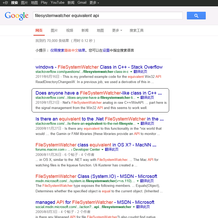Expand arrow next to does-anyone-have-a-filesystemwatcher URL
218x218 pixels.
pyautogui.click(x=138, y=98)
